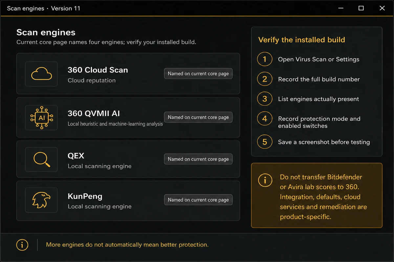The height and width of the screenshot is (262, 394).
Task: Click 'More engines do not automatically mean better protection'
Action: tap(127, 245)
